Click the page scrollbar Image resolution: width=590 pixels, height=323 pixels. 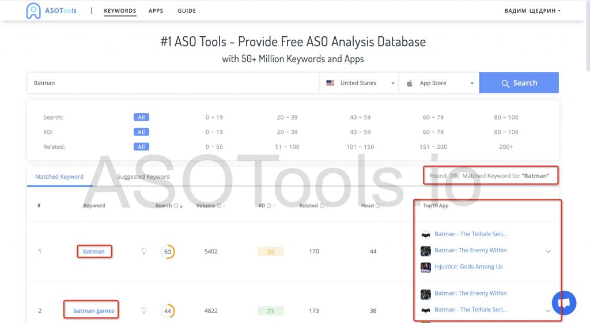tap(588, 36)
